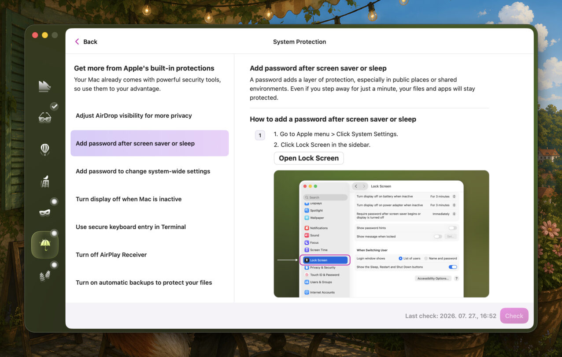
Task: Click the pink Check button
Action: click(x=514, y=316)
